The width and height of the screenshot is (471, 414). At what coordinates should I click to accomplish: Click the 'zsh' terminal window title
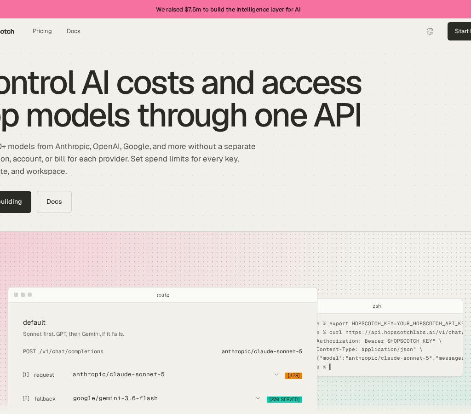tap(377, 306)
